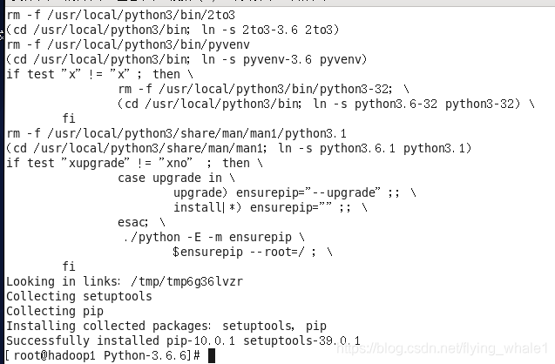This screenshot has height=364, width=555.
Task: Click the '/tmp/tmp6g36lvzr' path text
Action: (x=186, y=281)
